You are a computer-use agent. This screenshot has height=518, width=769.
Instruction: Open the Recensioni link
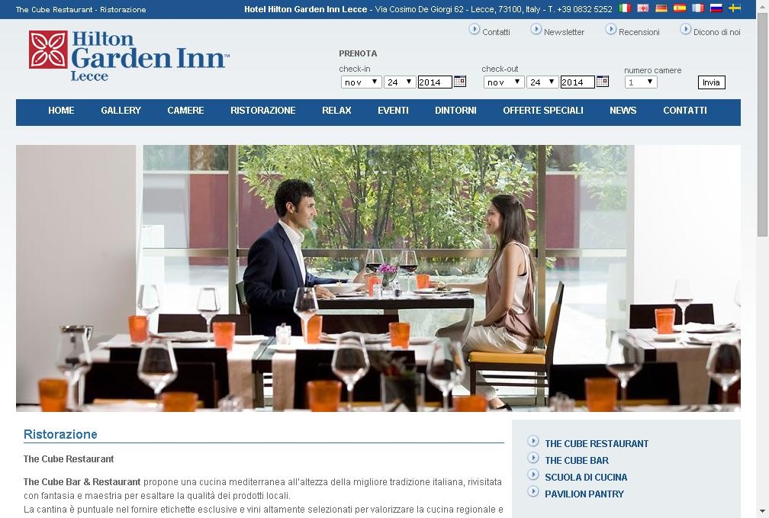(x=639, y=32)
